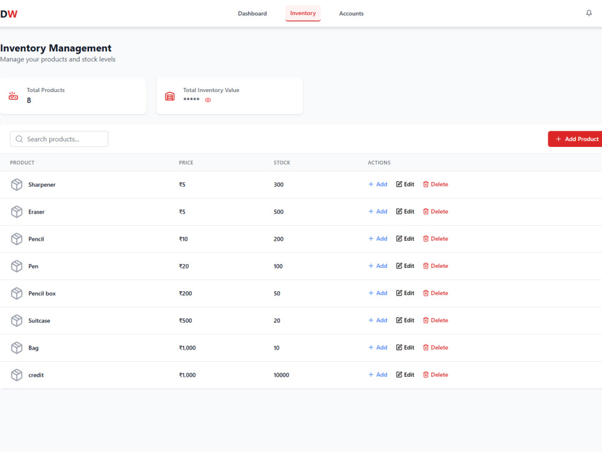Add stock to Pencil row
This screenshot has height=452, width=602.
(378, 239)
